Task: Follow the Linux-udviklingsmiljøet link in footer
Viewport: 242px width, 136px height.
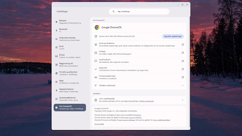Action: point(161,120)
